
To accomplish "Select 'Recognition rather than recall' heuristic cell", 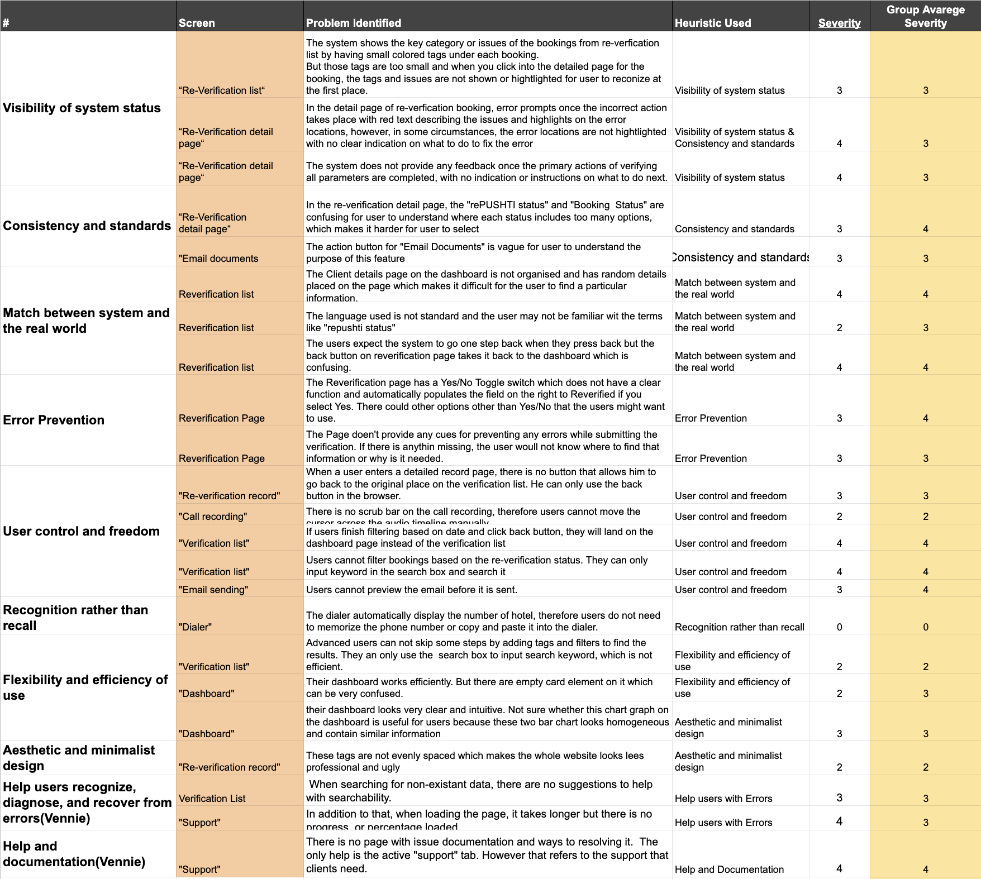I will point(740,616).
